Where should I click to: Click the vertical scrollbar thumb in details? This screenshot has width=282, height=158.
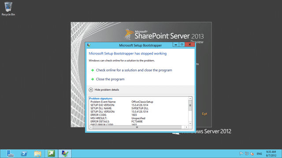coord(190,105)
